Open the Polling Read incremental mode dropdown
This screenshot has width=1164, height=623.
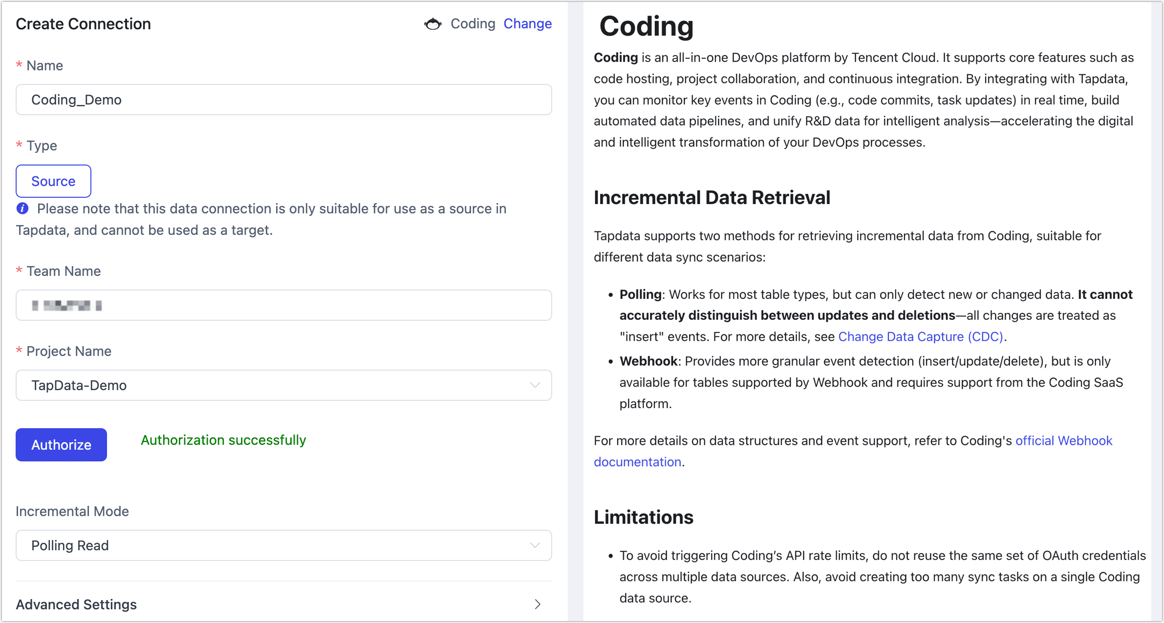click(x=283, y=545)
